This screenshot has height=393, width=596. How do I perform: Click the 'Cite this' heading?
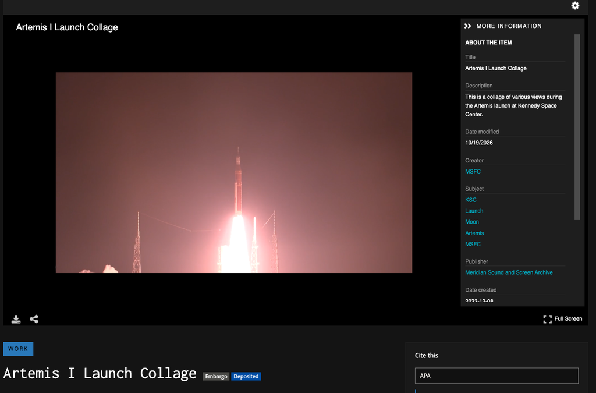pyautogui.click(x=427, y=355)
